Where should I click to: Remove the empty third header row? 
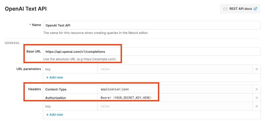click(256, 106)
